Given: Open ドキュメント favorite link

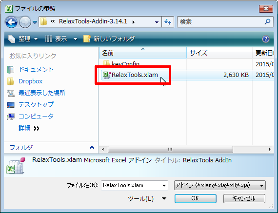Looking at the screenshot, I should [36, 70].
